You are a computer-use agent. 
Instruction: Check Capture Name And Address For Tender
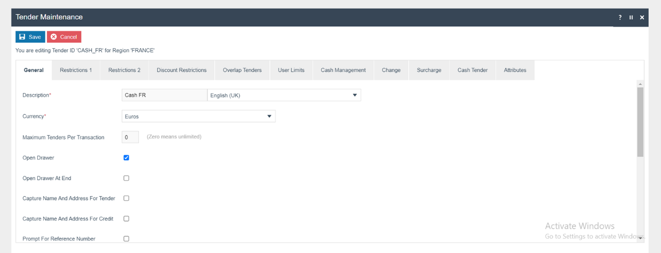click(126, 198)
